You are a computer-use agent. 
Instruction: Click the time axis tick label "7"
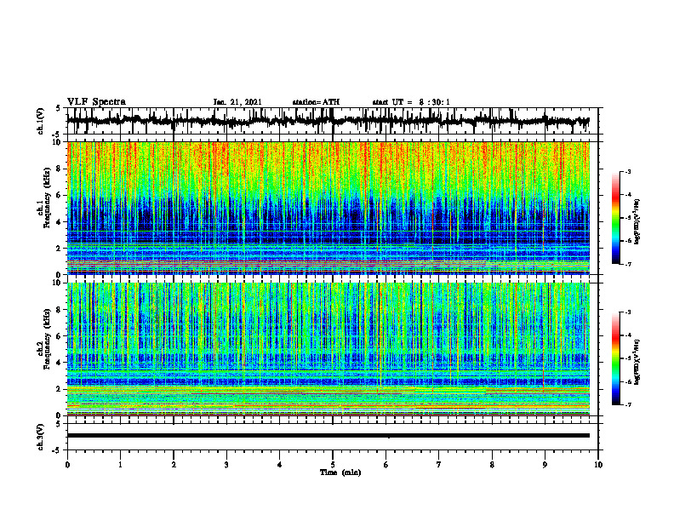pyautogui.click(x=439, y=465)
